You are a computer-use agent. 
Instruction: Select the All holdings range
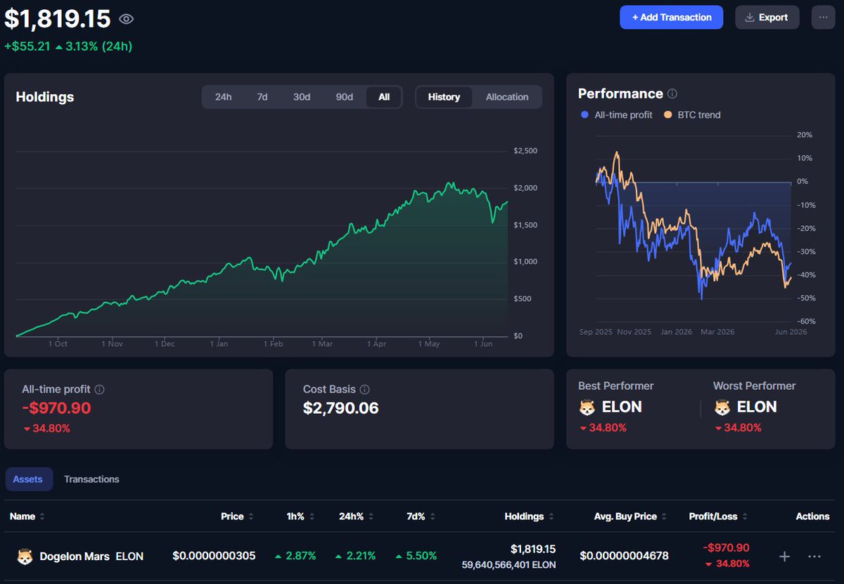pos(384,97)
